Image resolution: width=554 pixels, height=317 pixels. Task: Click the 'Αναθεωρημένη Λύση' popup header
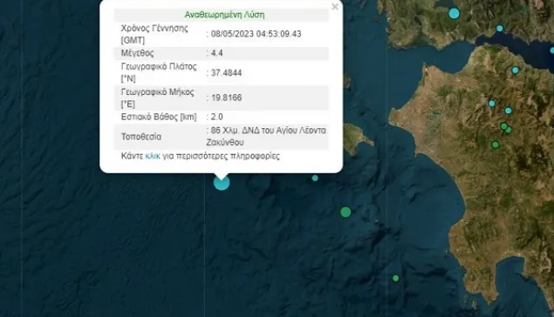coord(224,15)
